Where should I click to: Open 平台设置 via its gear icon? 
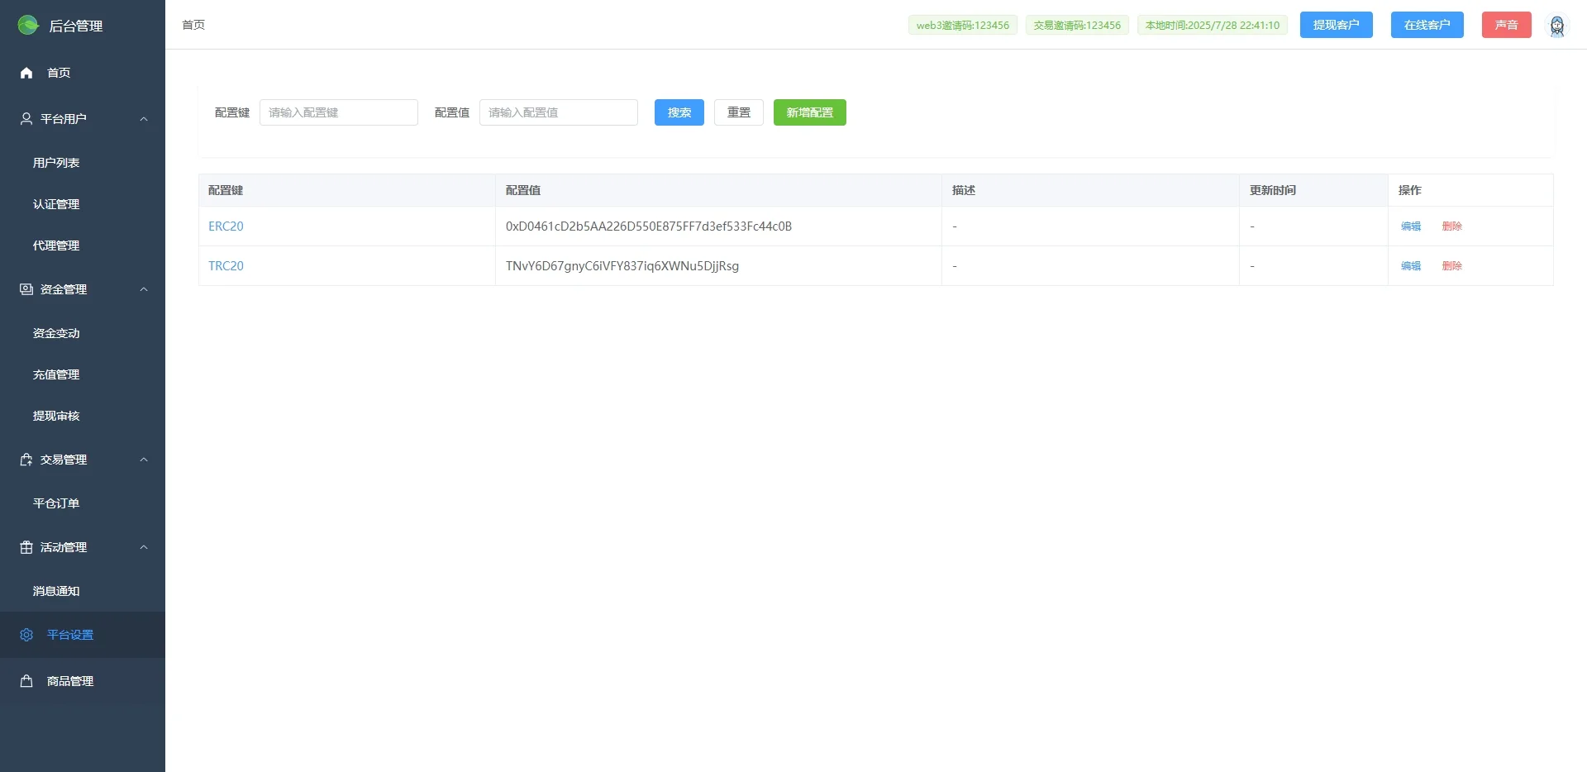pos(26,635)
